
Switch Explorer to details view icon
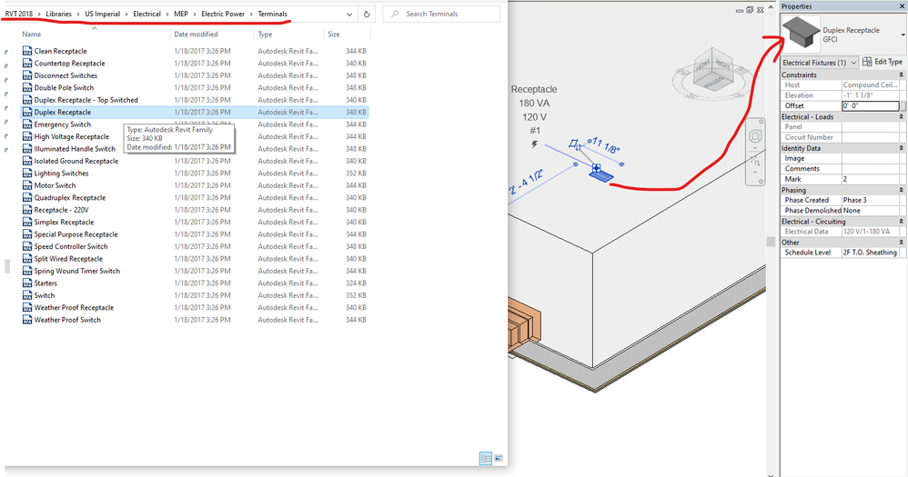(x=485, y=459)
